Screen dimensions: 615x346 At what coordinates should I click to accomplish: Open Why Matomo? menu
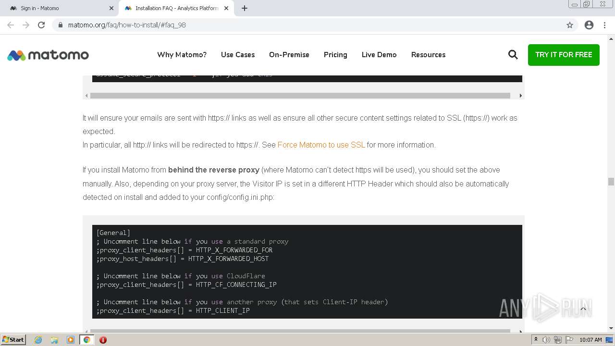(182, 55)
